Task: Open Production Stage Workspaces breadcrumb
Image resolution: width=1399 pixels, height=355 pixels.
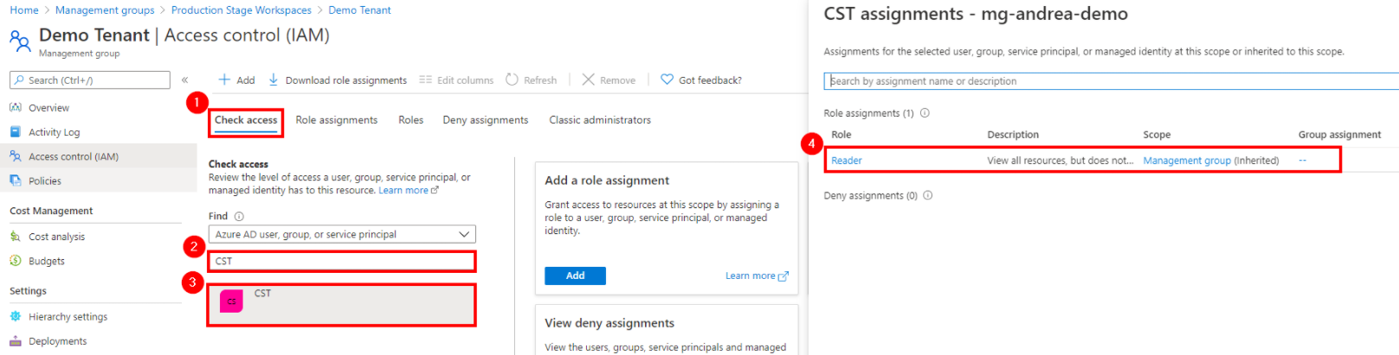Action: point(242,10)
